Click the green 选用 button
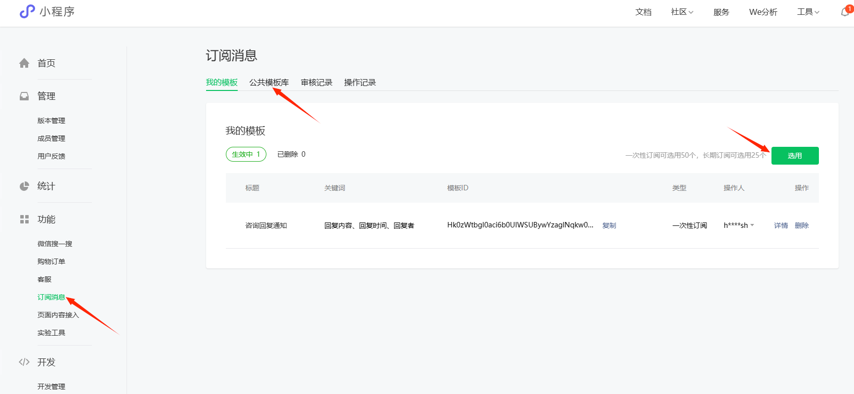Screen dimensions: 854x394 (795, 156)
